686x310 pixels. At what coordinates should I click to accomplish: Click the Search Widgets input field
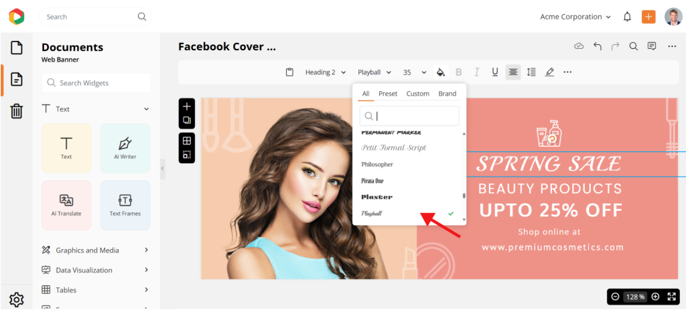[96, 83]
